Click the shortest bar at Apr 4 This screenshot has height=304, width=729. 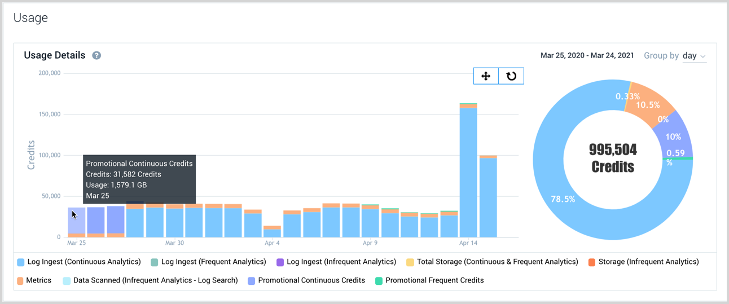[272, 232]
